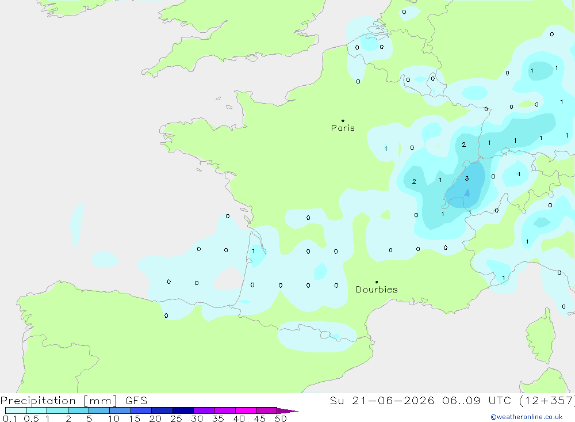Viewport: 575px width, 422px height.
Task: Pick the legend swatch between 5 and 10
Action: pos(99,410)
